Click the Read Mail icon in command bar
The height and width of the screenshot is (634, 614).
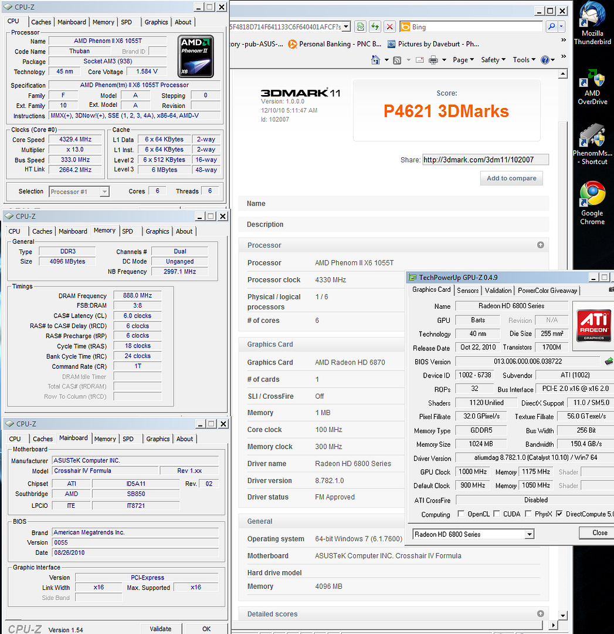pyautogui.click(x=420, y=60)
